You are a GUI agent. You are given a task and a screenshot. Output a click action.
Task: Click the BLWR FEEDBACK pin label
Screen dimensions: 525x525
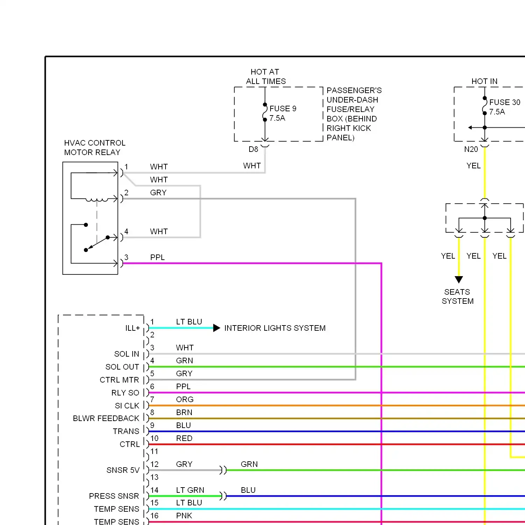(106, 419)
